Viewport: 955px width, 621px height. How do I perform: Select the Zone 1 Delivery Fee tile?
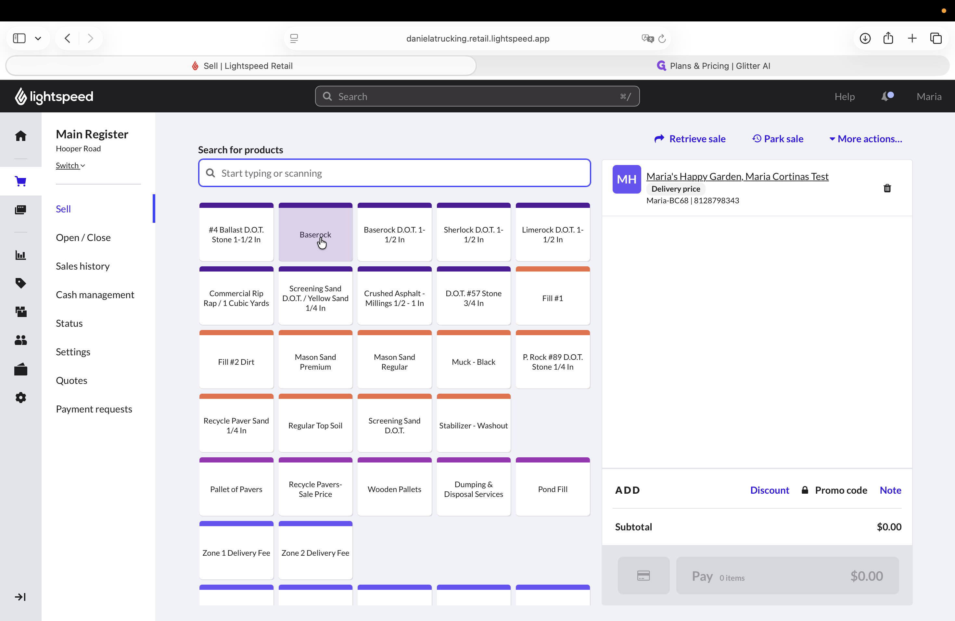point(236,550)
